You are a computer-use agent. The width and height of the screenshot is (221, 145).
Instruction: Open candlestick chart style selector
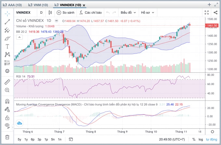tap(50, 13)
